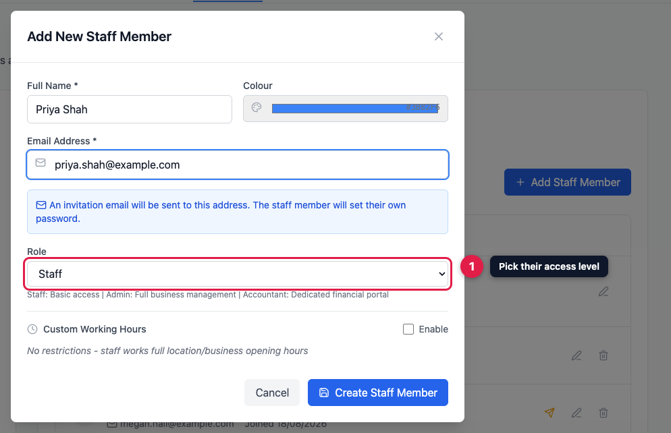Click the orange send invitation icon in background
Viewport: 671px width, 433px height.
pyautogui.click(x=549, y=413)
